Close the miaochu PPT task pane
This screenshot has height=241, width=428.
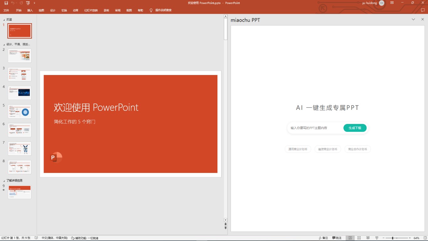tap(422, 19)
